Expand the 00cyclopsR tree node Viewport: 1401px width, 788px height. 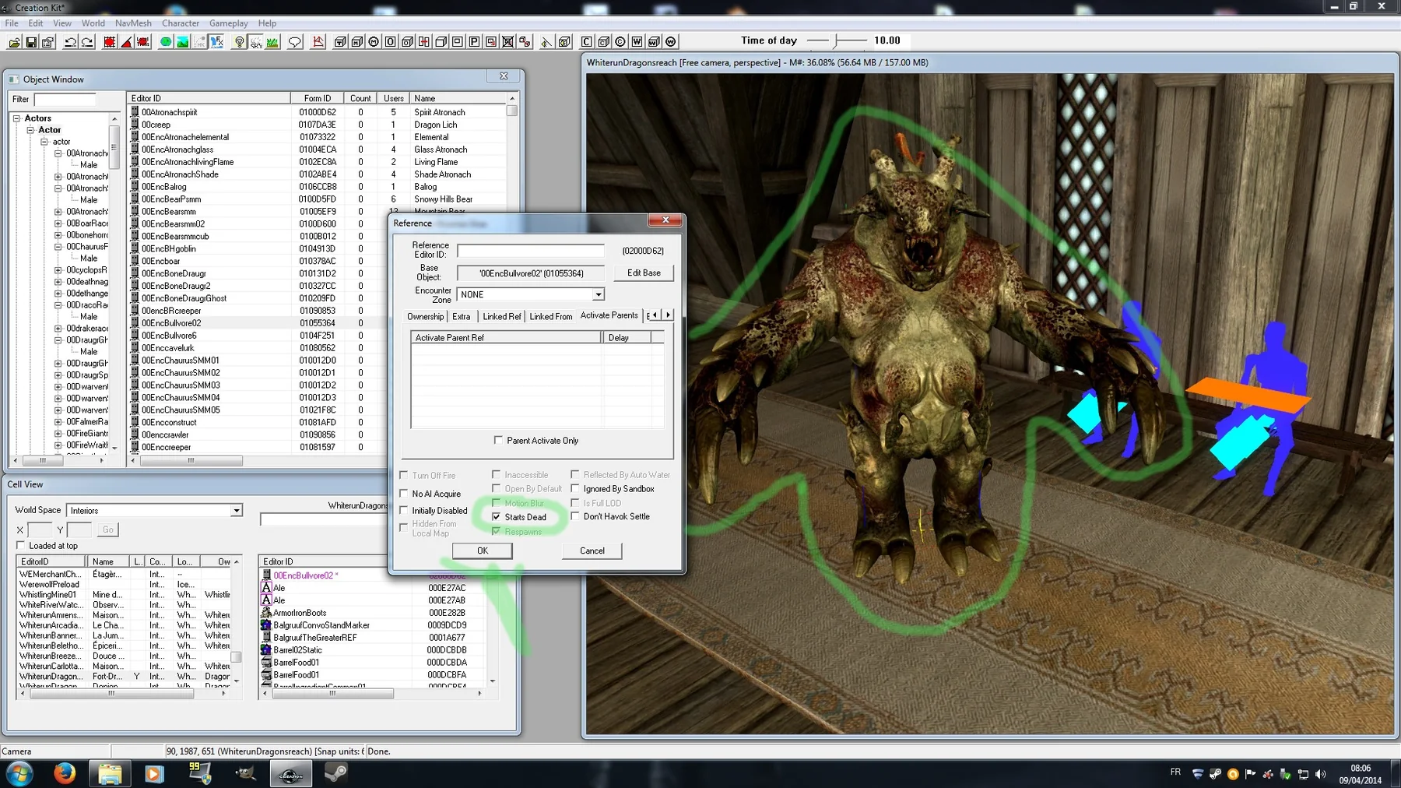(x=58, y=270)
